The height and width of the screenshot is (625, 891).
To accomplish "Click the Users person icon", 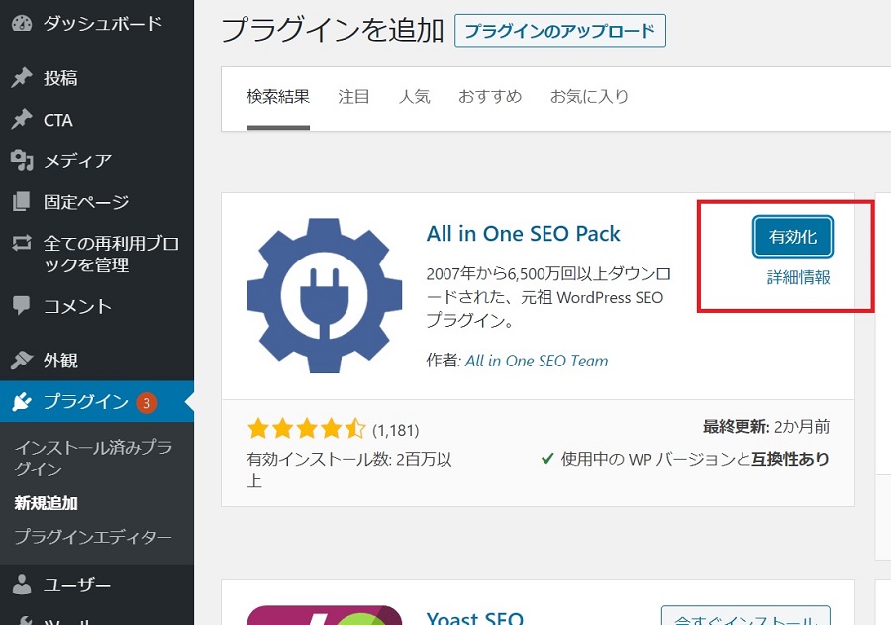I will (21, 584).
